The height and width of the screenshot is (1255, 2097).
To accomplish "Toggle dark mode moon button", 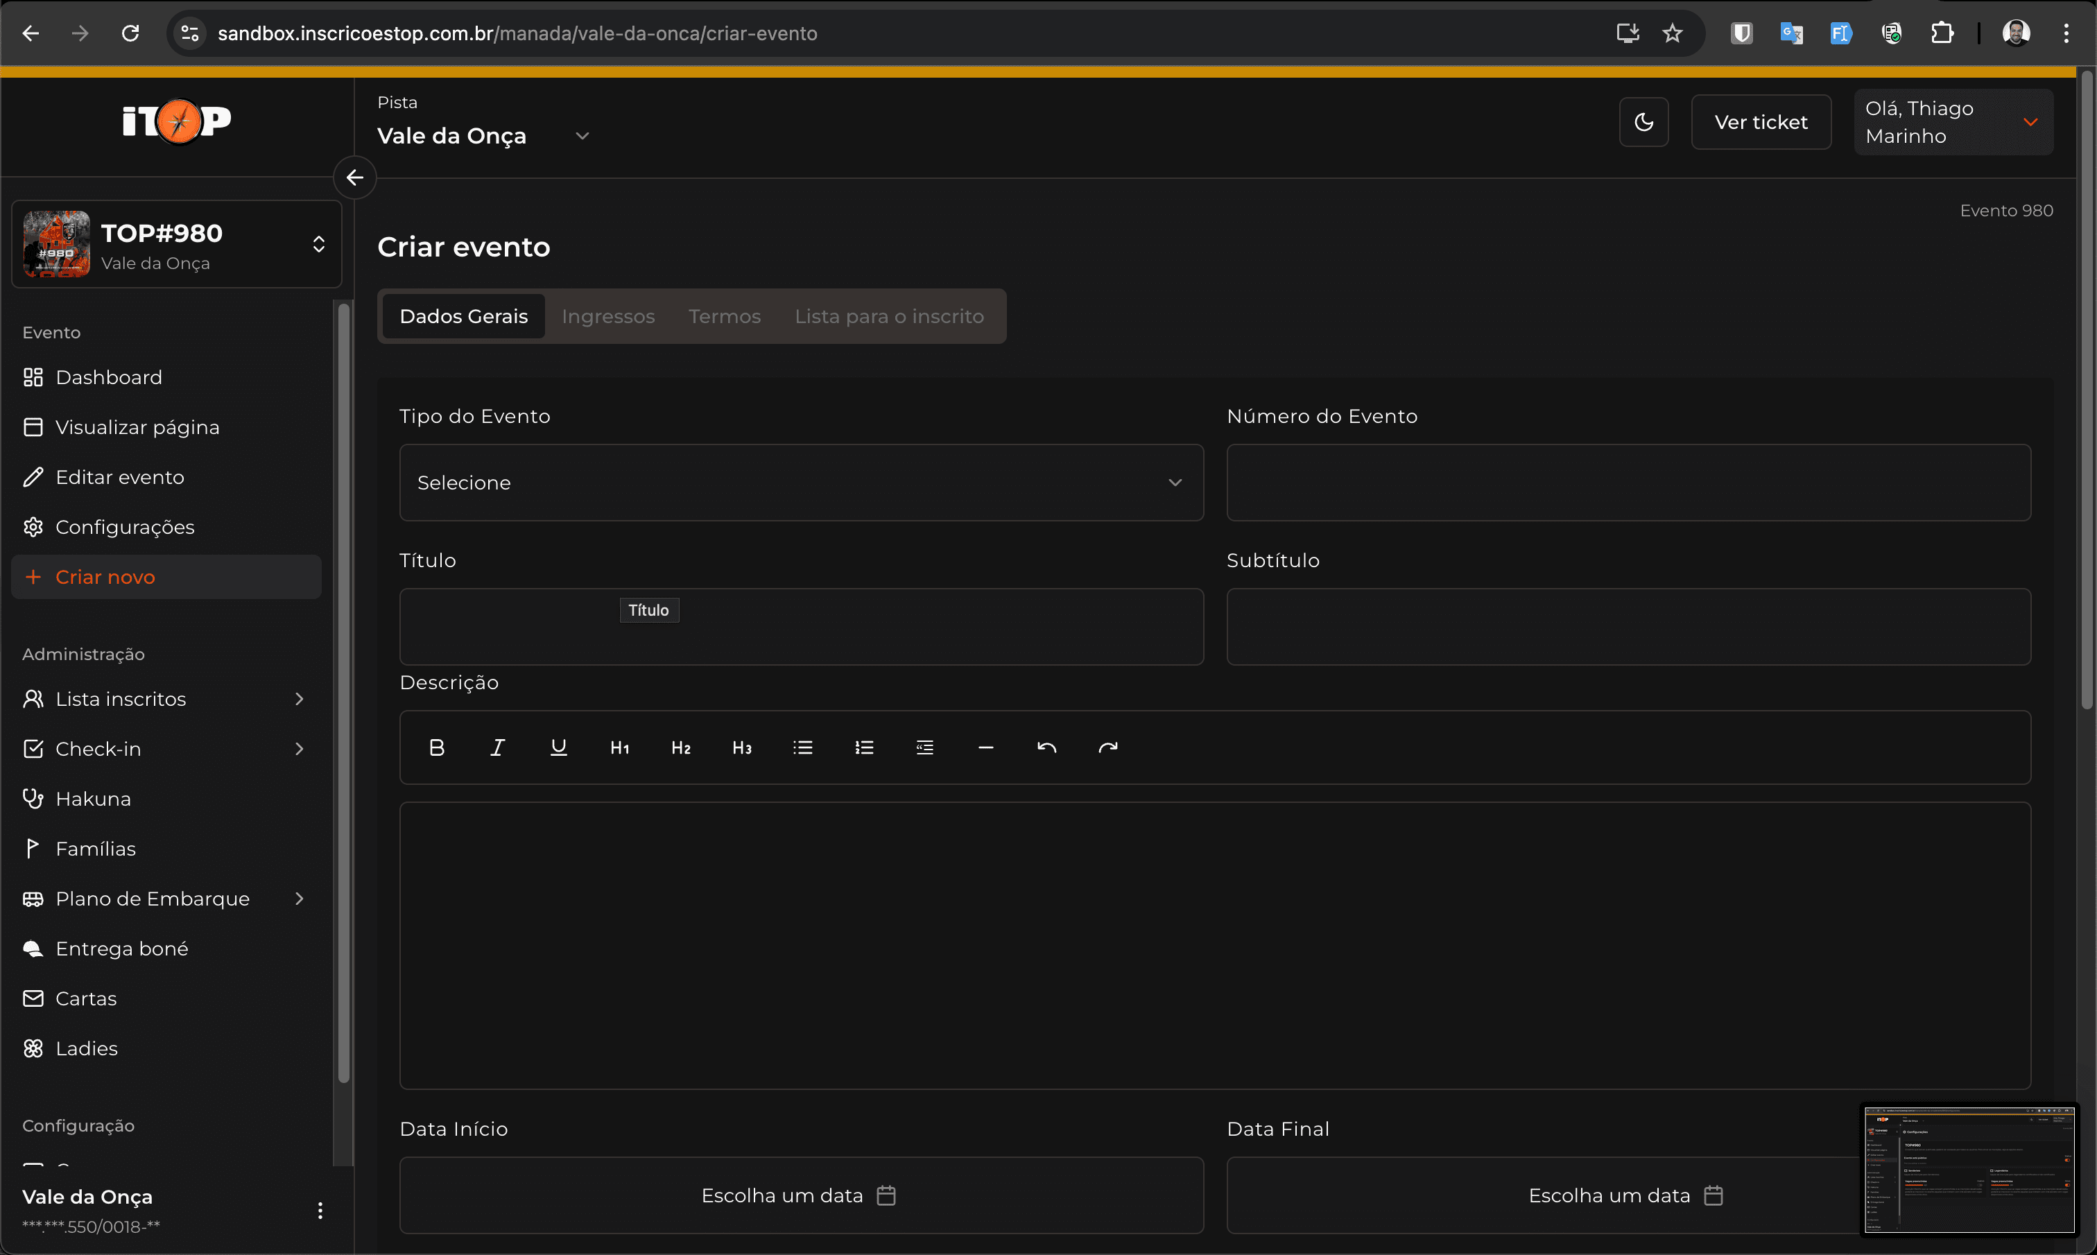I will [1643, 122].
